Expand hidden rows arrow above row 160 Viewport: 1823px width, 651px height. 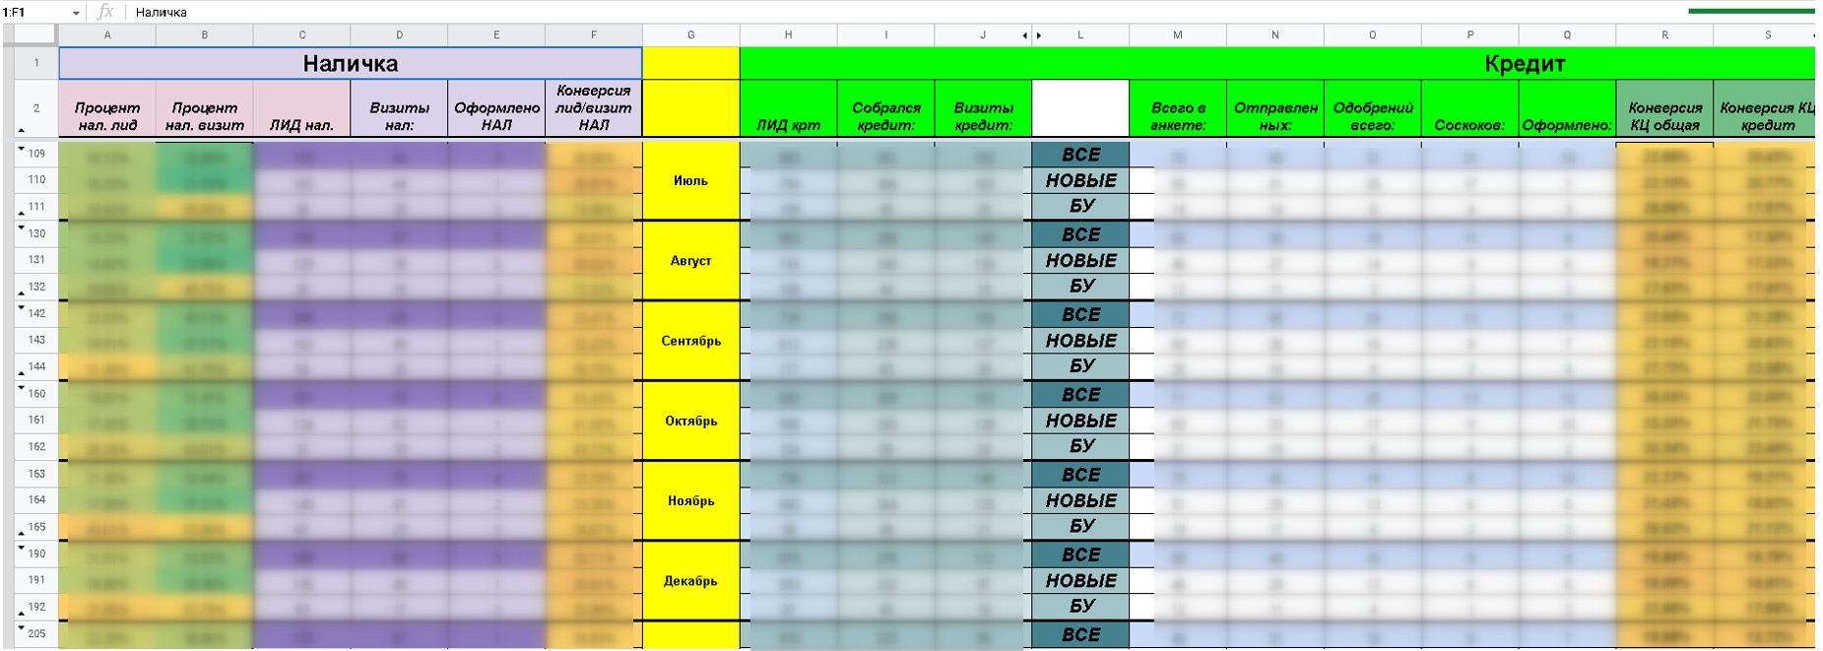point(21,388)
